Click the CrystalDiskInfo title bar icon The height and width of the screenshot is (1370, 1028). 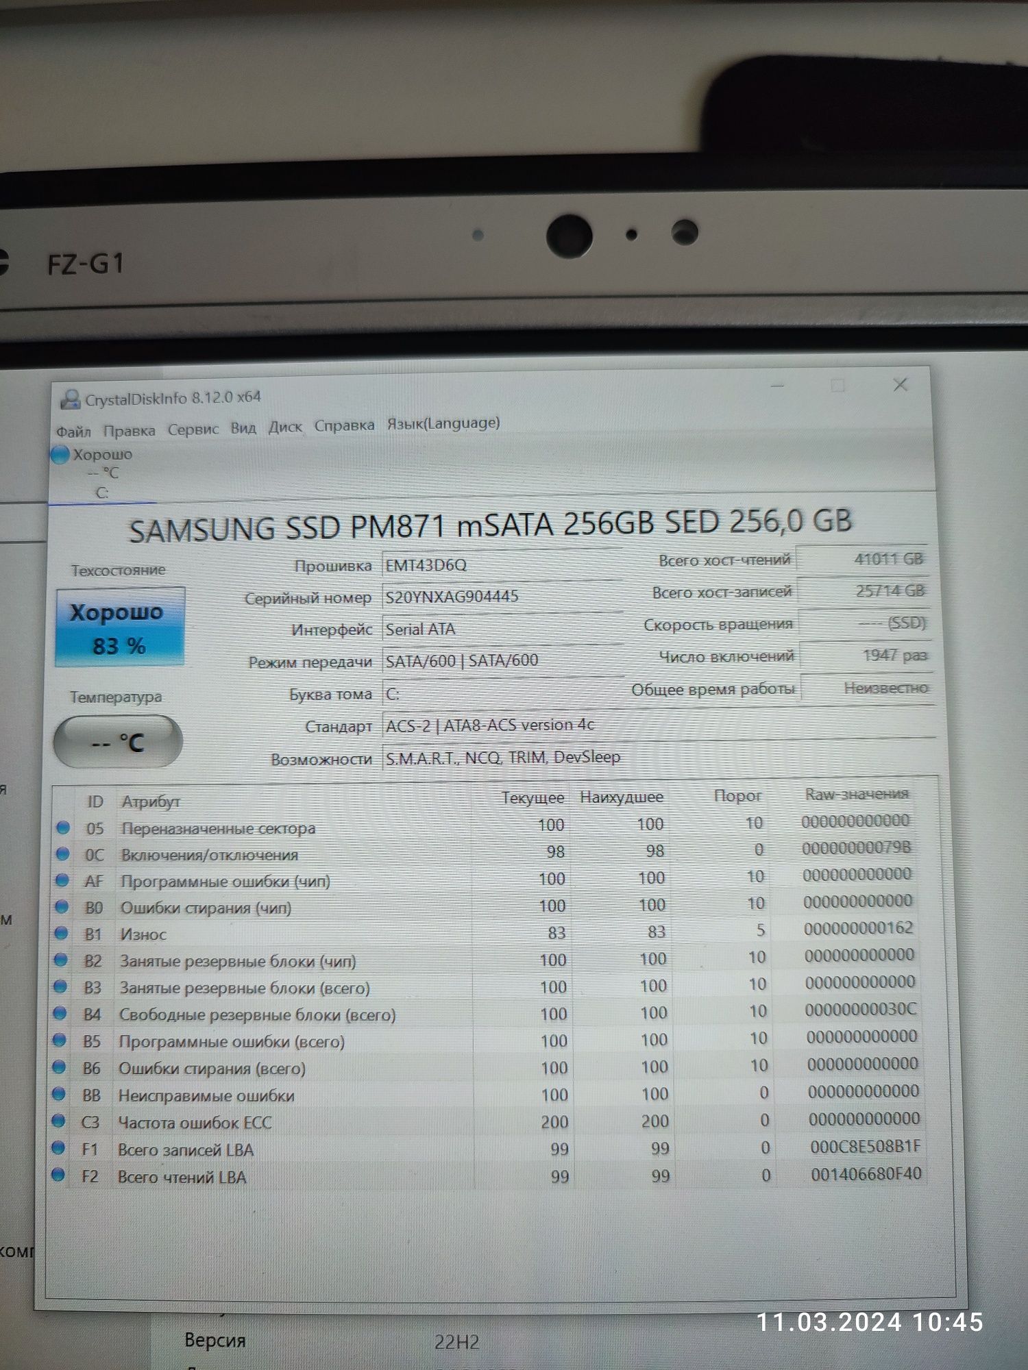point(70,399)
